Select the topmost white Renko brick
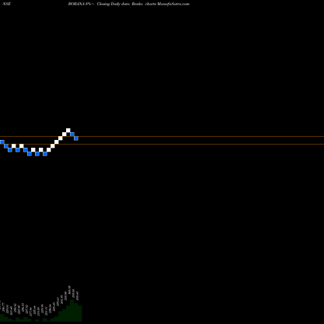 click(x=68, y=130)
